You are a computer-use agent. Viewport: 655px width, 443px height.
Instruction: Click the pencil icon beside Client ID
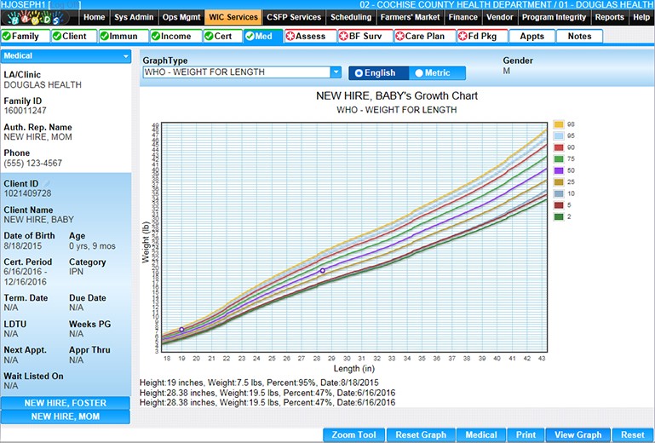48,183
